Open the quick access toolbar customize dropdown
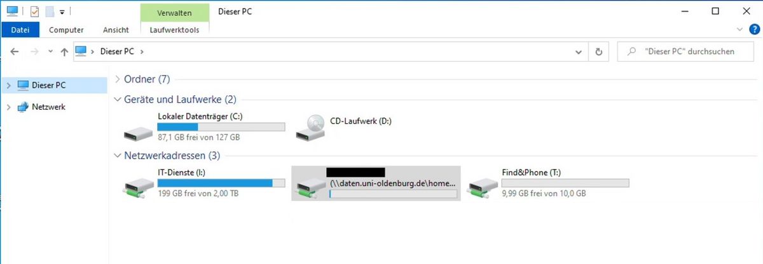Viewport: 763px width, 264px height. [62, 11]
